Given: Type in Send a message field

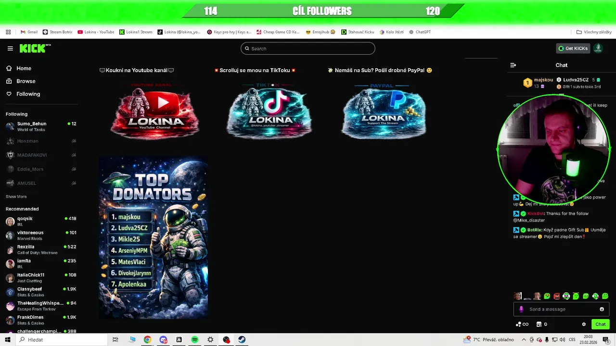Looking at the screenshot, I should click(561, 309).
